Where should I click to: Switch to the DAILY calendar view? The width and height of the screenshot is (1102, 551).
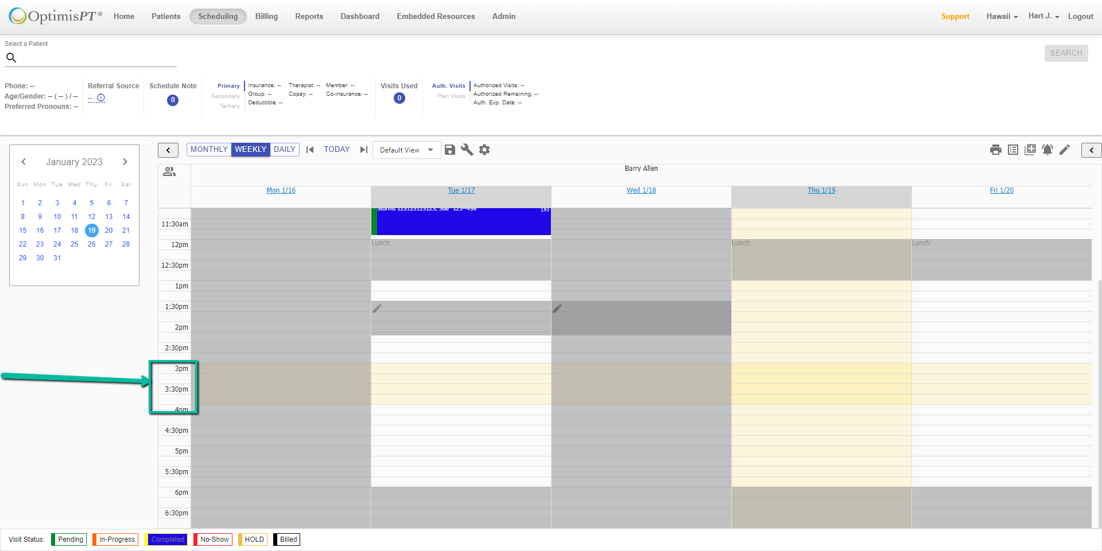285,149
